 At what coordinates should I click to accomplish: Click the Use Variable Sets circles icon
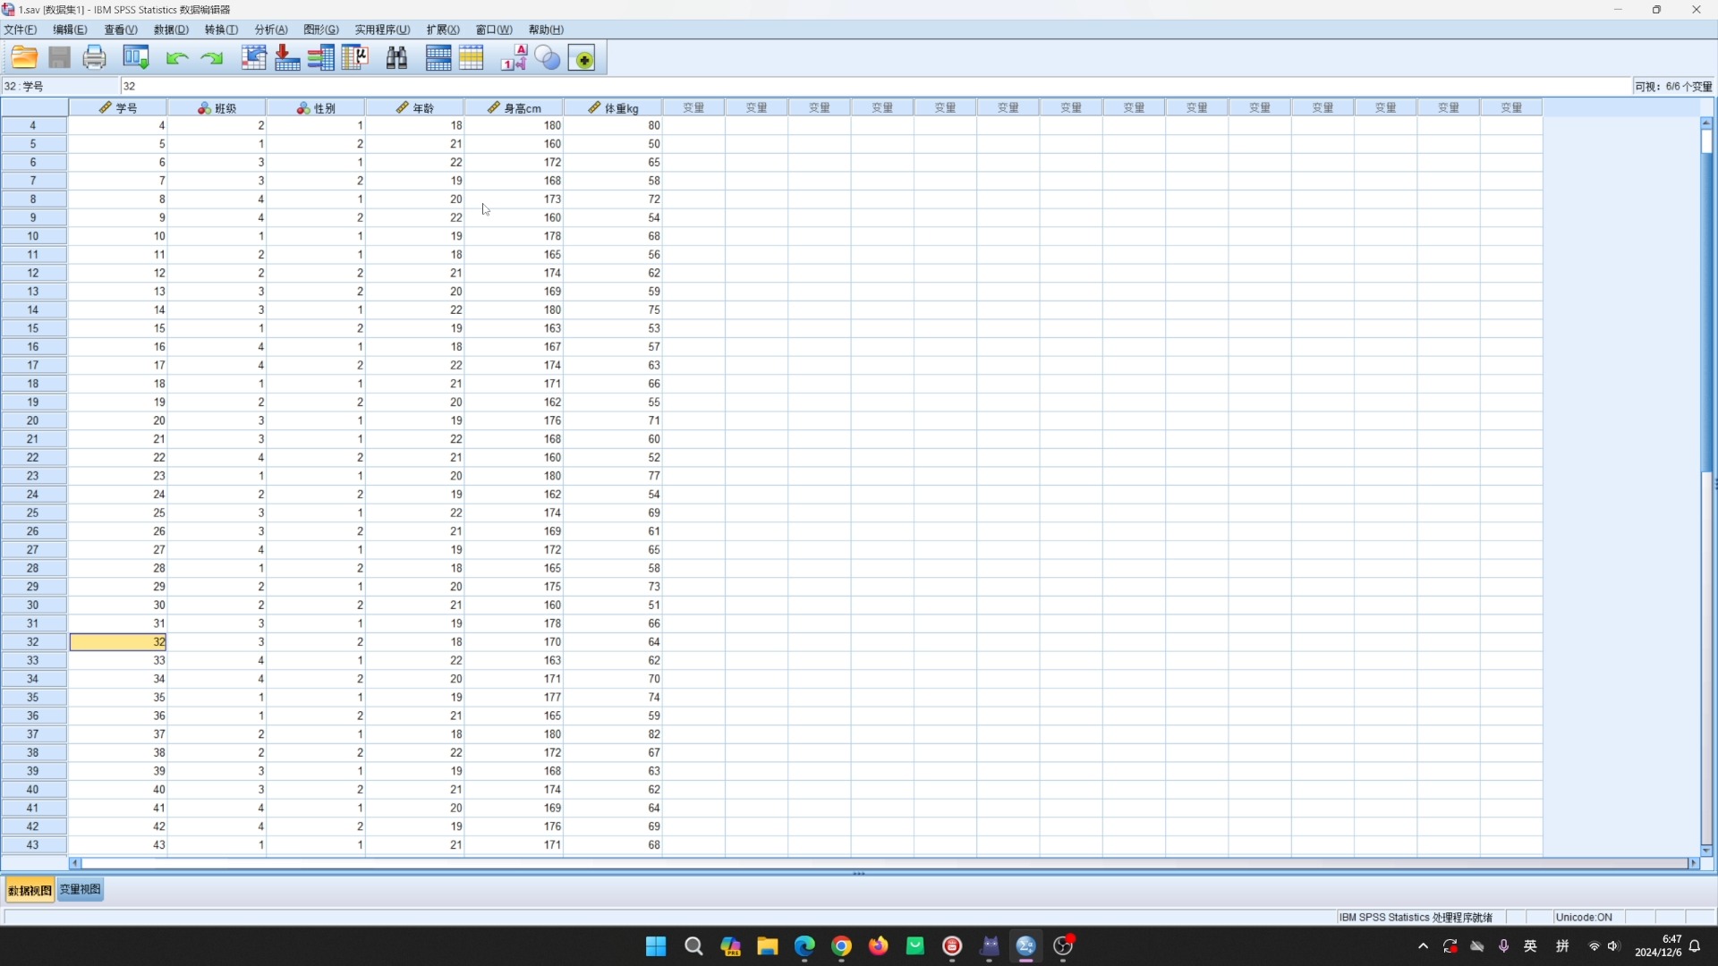(x=548, y=58)
